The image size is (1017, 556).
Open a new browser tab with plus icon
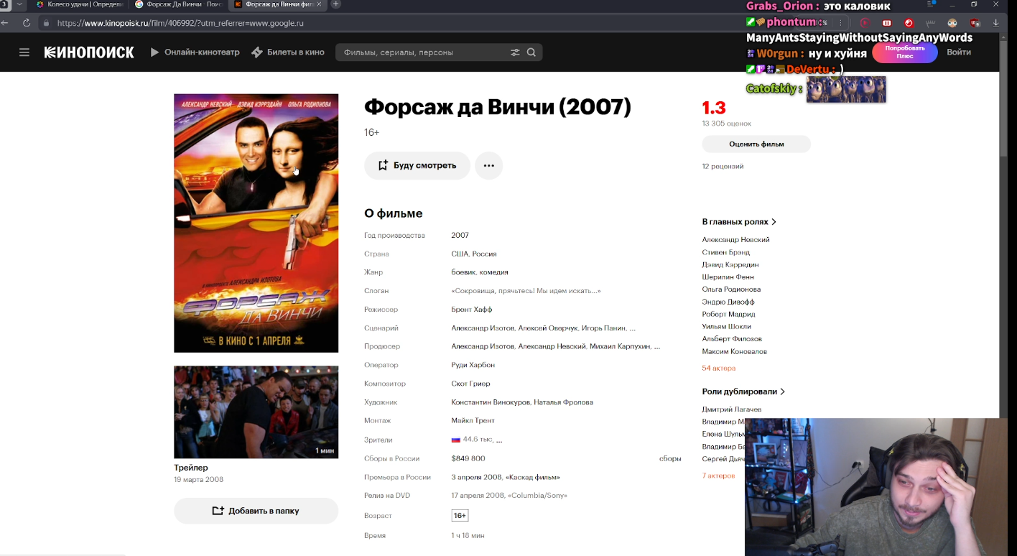(335, 4)
